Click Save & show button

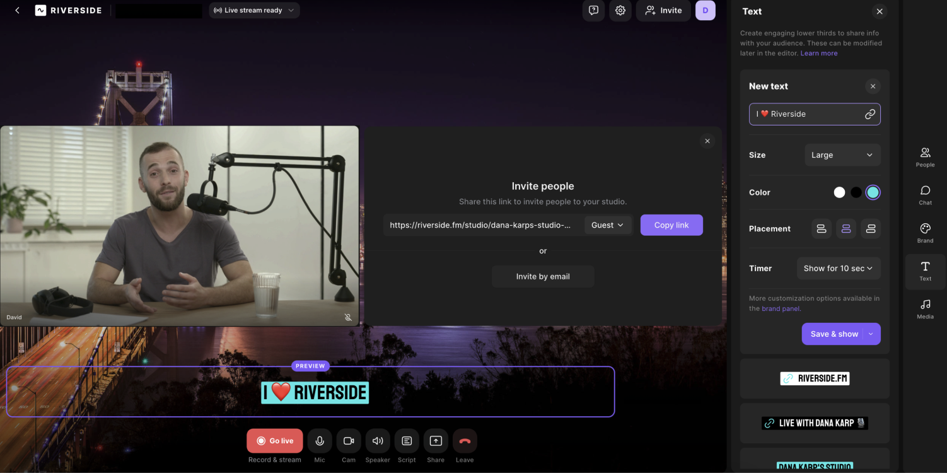[x=834, y=334]
